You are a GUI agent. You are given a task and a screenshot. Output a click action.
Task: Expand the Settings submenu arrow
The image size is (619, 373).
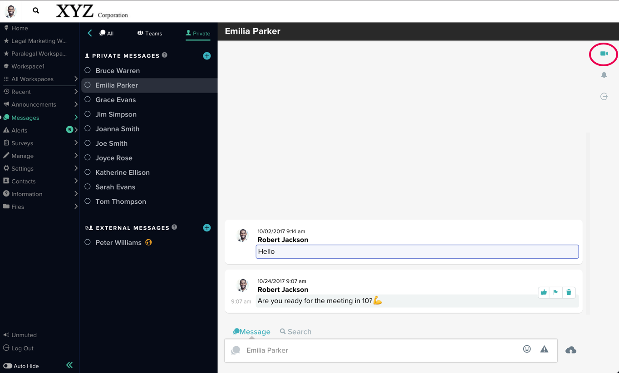76,168
